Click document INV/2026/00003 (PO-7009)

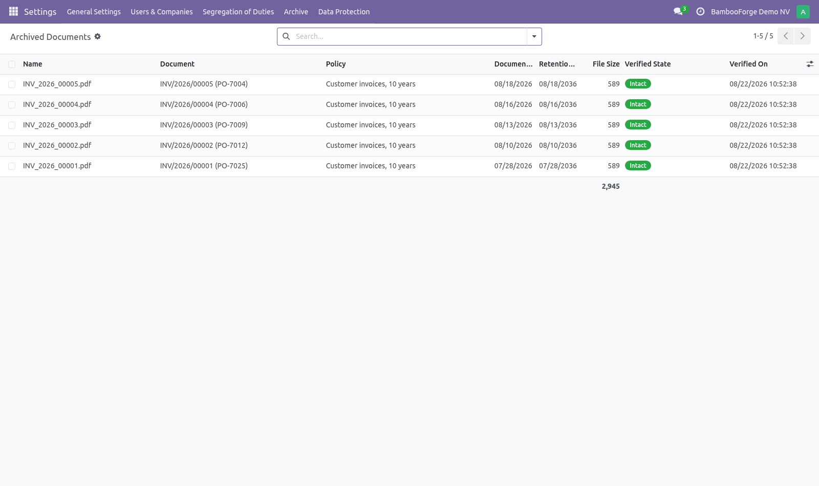[204, 125]
